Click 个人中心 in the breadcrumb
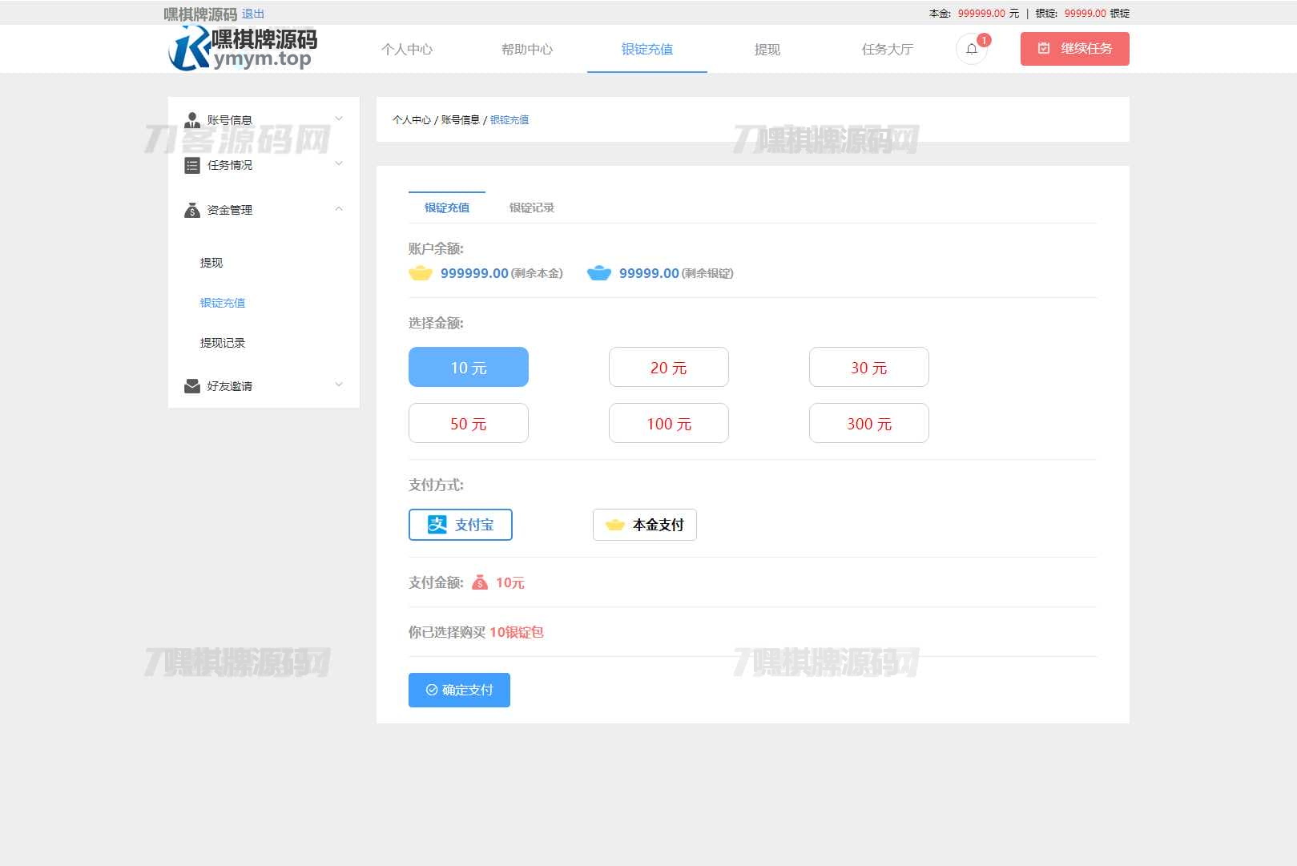 click(x=412, y=120)
